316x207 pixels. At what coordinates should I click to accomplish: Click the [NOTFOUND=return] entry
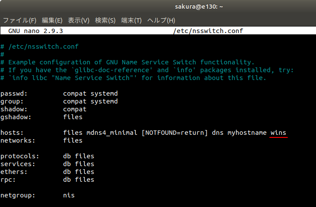click(x=175, y=133)
